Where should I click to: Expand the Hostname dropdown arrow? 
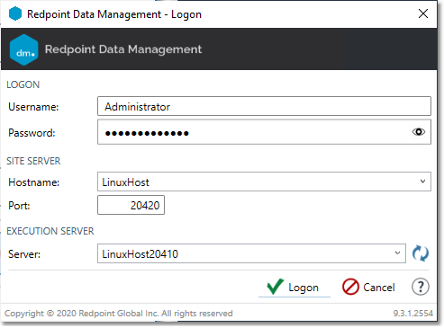click(422, 182)
